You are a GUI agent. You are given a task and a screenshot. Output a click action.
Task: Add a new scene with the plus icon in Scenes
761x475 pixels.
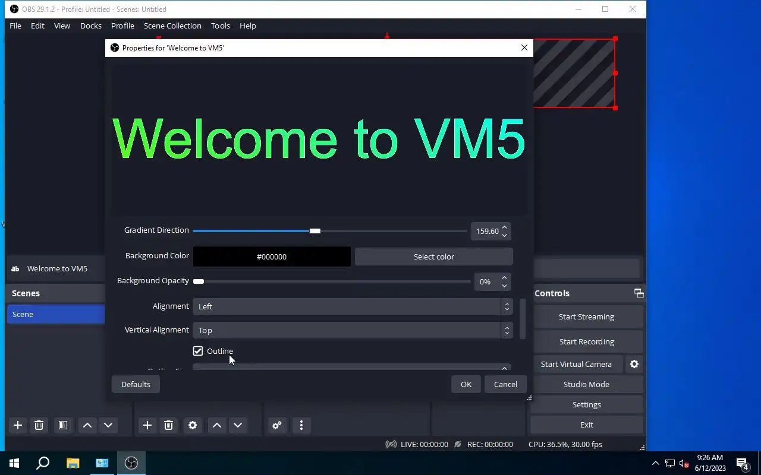pos(18,425)
